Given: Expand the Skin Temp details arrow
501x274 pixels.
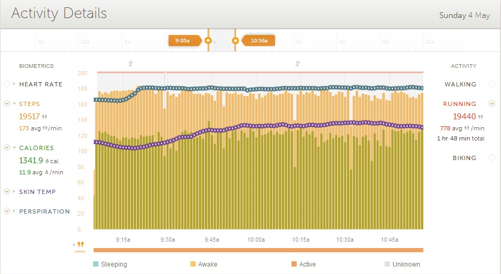Looking at the screenshot, I should tap(14, 192).
